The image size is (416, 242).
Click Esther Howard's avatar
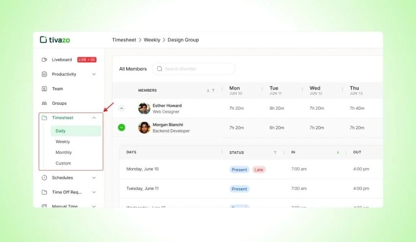[144, 108]
